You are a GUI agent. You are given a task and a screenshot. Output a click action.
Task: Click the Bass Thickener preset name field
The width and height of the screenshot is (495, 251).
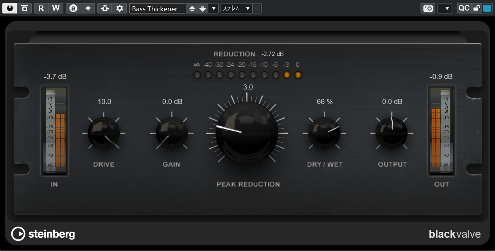tap(158, 9)
